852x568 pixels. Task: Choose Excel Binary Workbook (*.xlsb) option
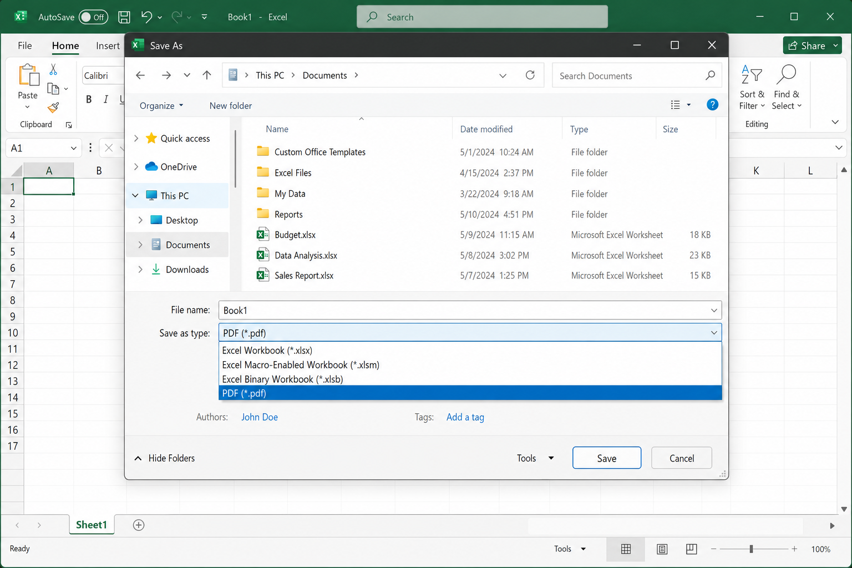470,379
